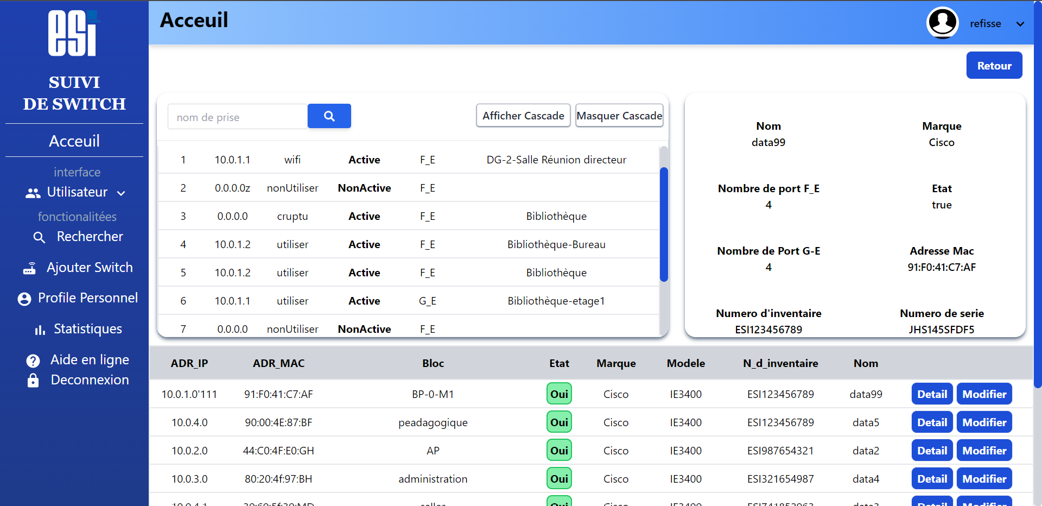Click the Retour button
This screenshot has height=506, width=1042.
(x=994, y=65)
